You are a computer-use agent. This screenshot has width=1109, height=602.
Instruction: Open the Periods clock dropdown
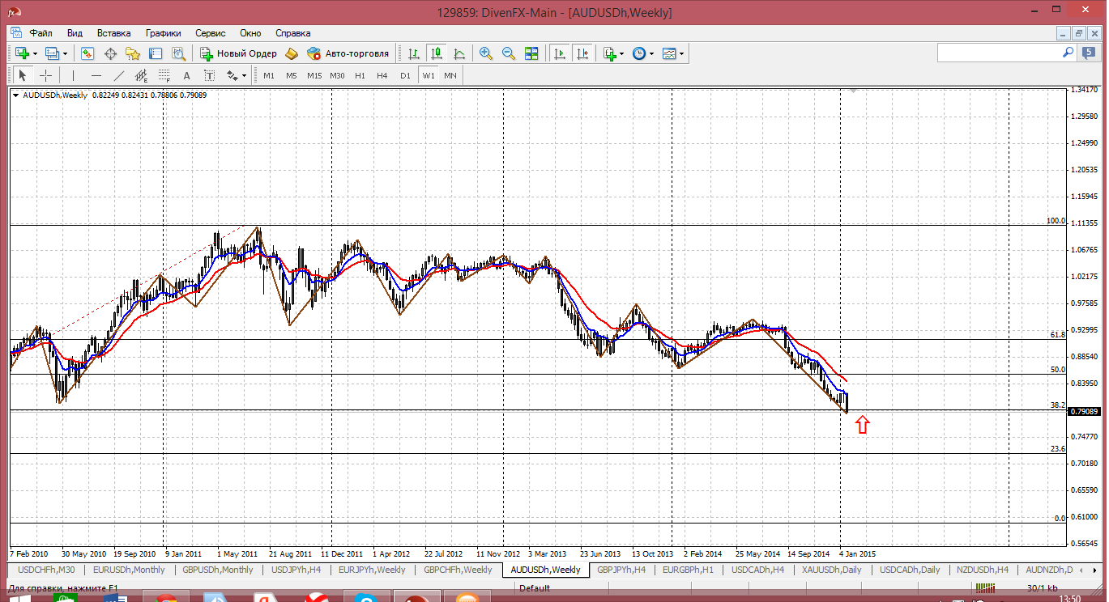(x=650, y=53)
